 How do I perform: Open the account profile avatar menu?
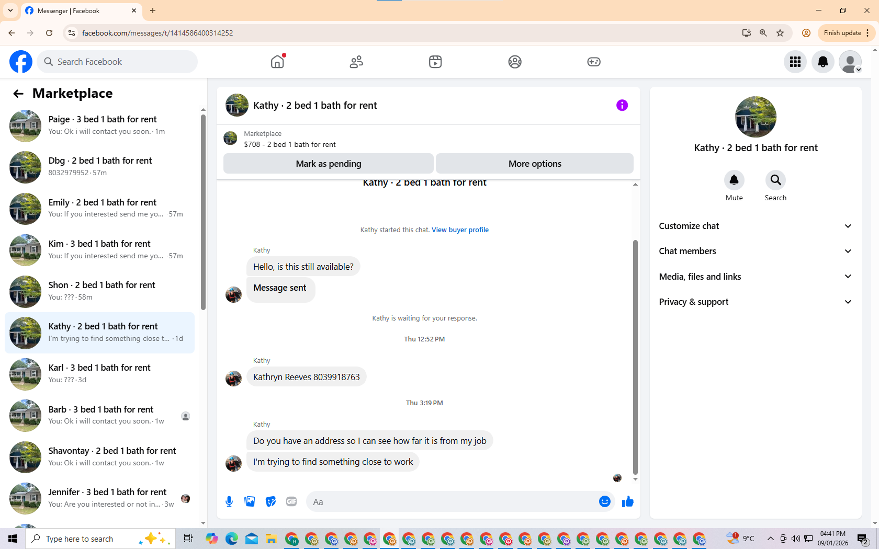tap(850, 62)
